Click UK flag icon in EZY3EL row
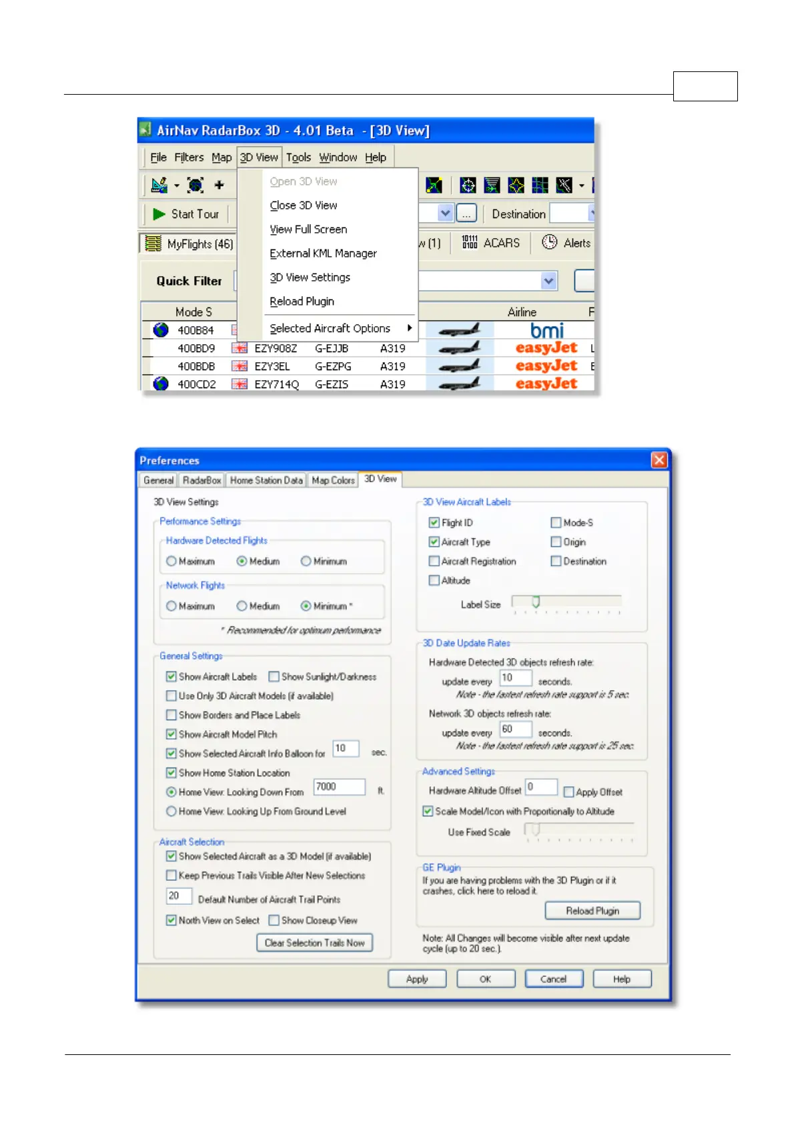This screenshot has height=1123, width=794. (239, 366)
